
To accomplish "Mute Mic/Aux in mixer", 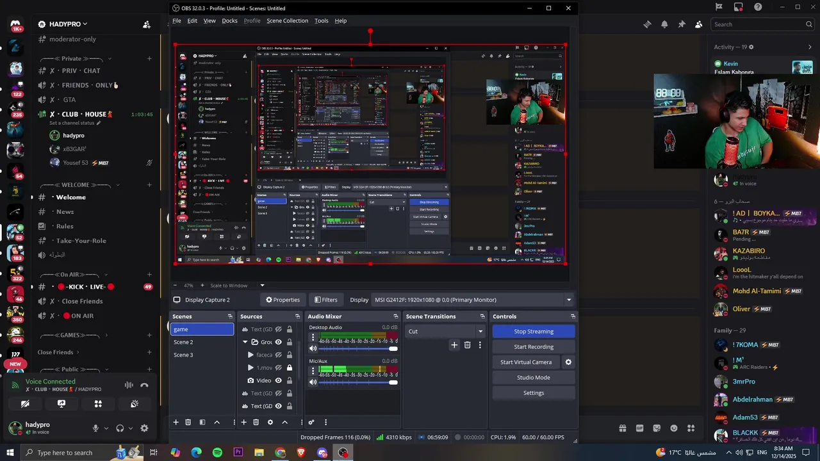I will click(x=313, y=382).
